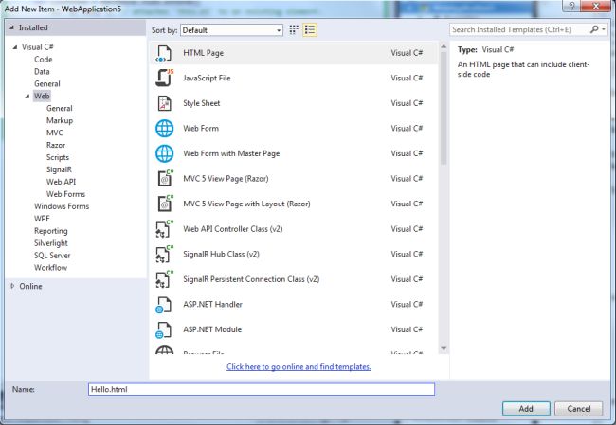Select the Web Form globe icon

click(x=164, y=129)
